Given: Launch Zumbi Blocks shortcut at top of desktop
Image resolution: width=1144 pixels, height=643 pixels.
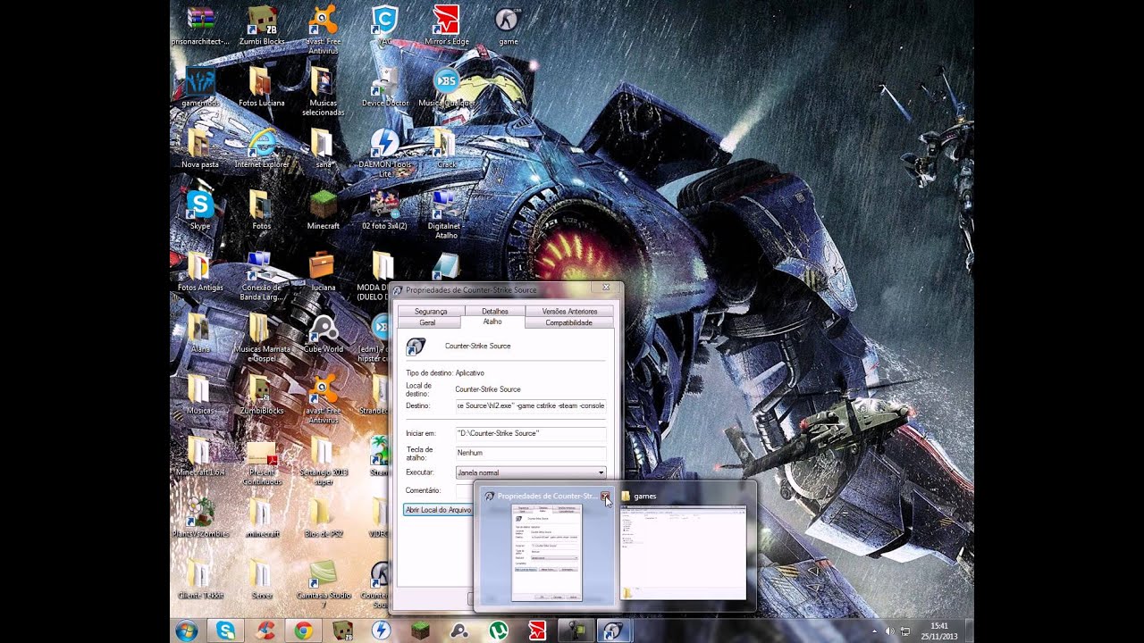Looking at the screenshot, I should pos(261,25).
